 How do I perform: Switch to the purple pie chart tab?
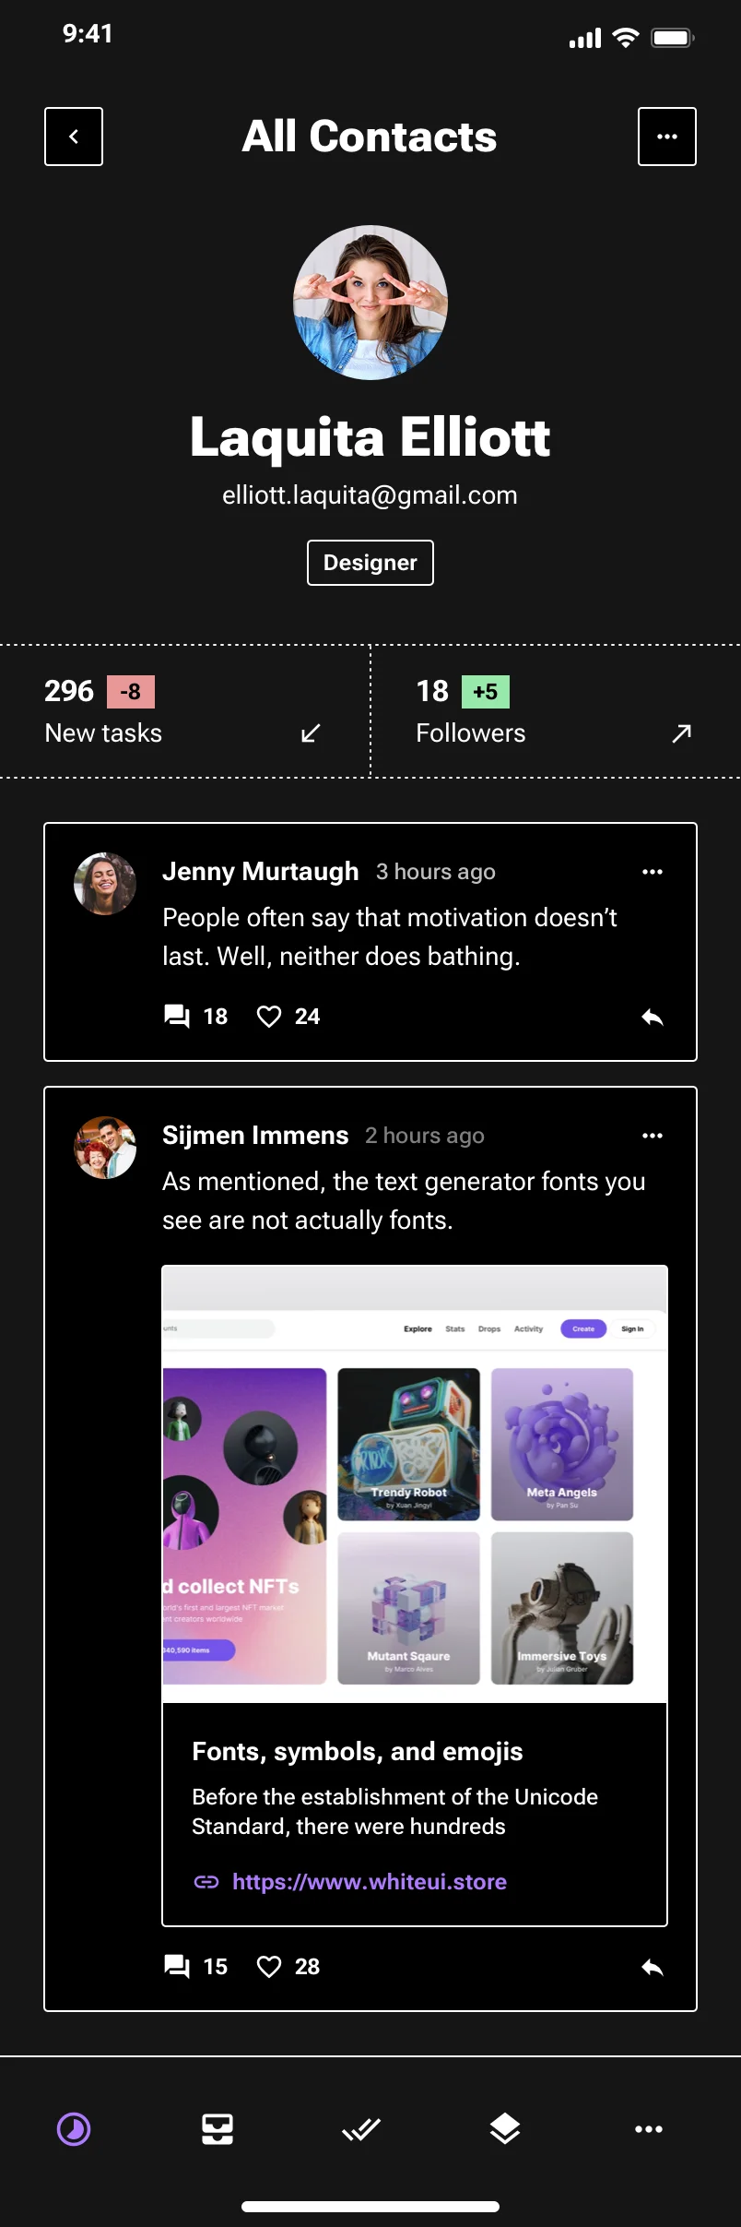coord(74,2129)
